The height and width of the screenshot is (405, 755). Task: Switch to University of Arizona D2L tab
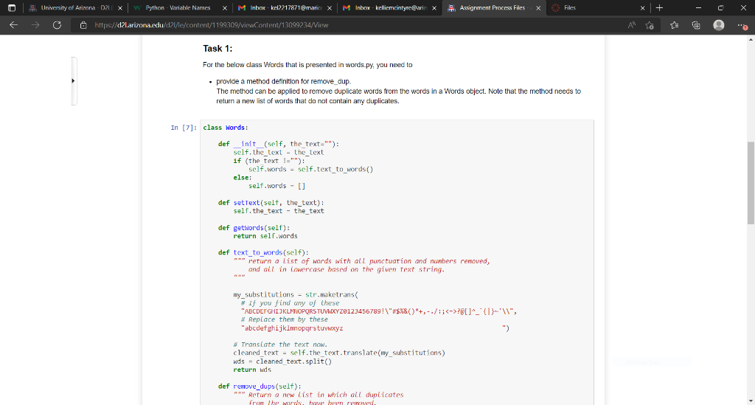coord(76,7)
